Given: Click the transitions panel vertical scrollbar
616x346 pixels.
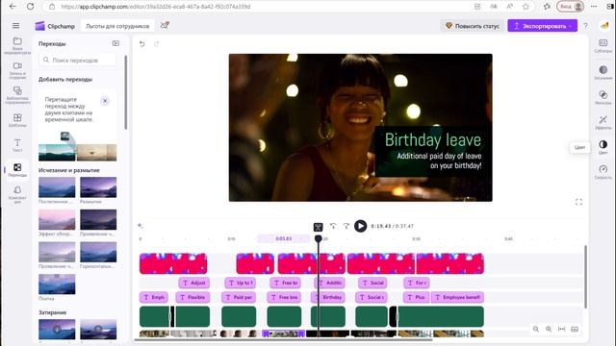Looking at the screenshot, I should [x=126, y=92].
